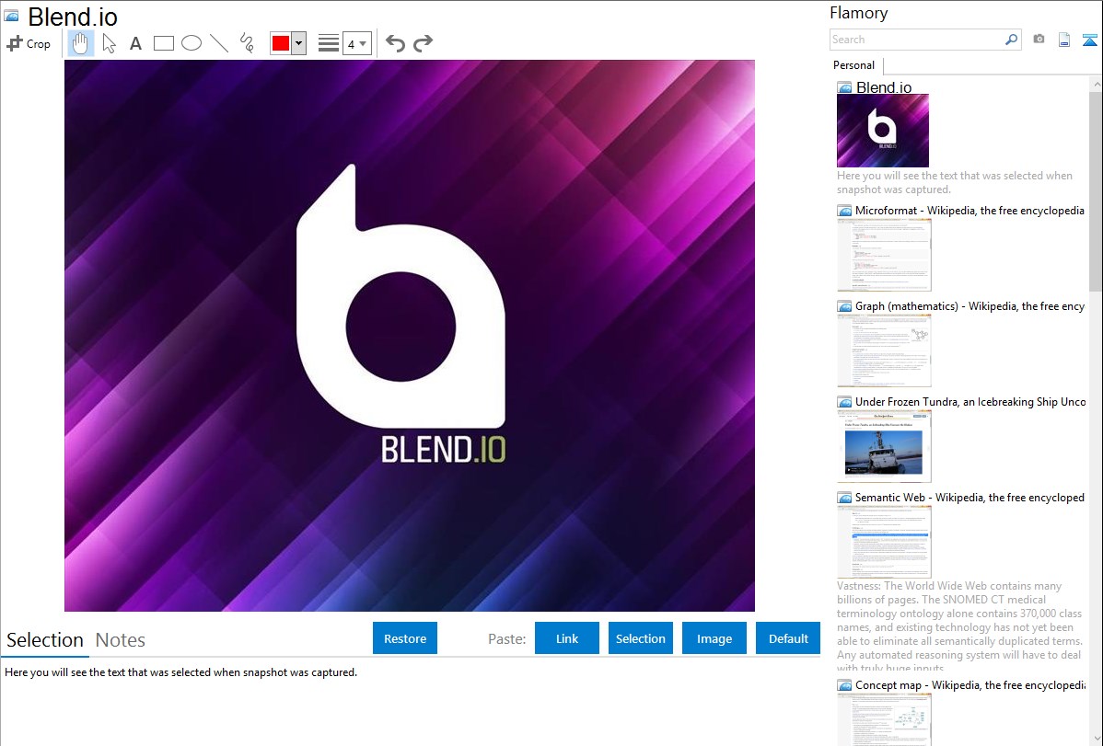Switch to the Personal tab
The width and height of the screenshot is (1103, 746).
pos(854,65)
